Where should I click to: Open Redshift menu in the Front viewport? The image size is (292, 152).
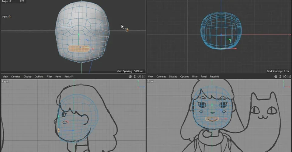click(214, 77)
